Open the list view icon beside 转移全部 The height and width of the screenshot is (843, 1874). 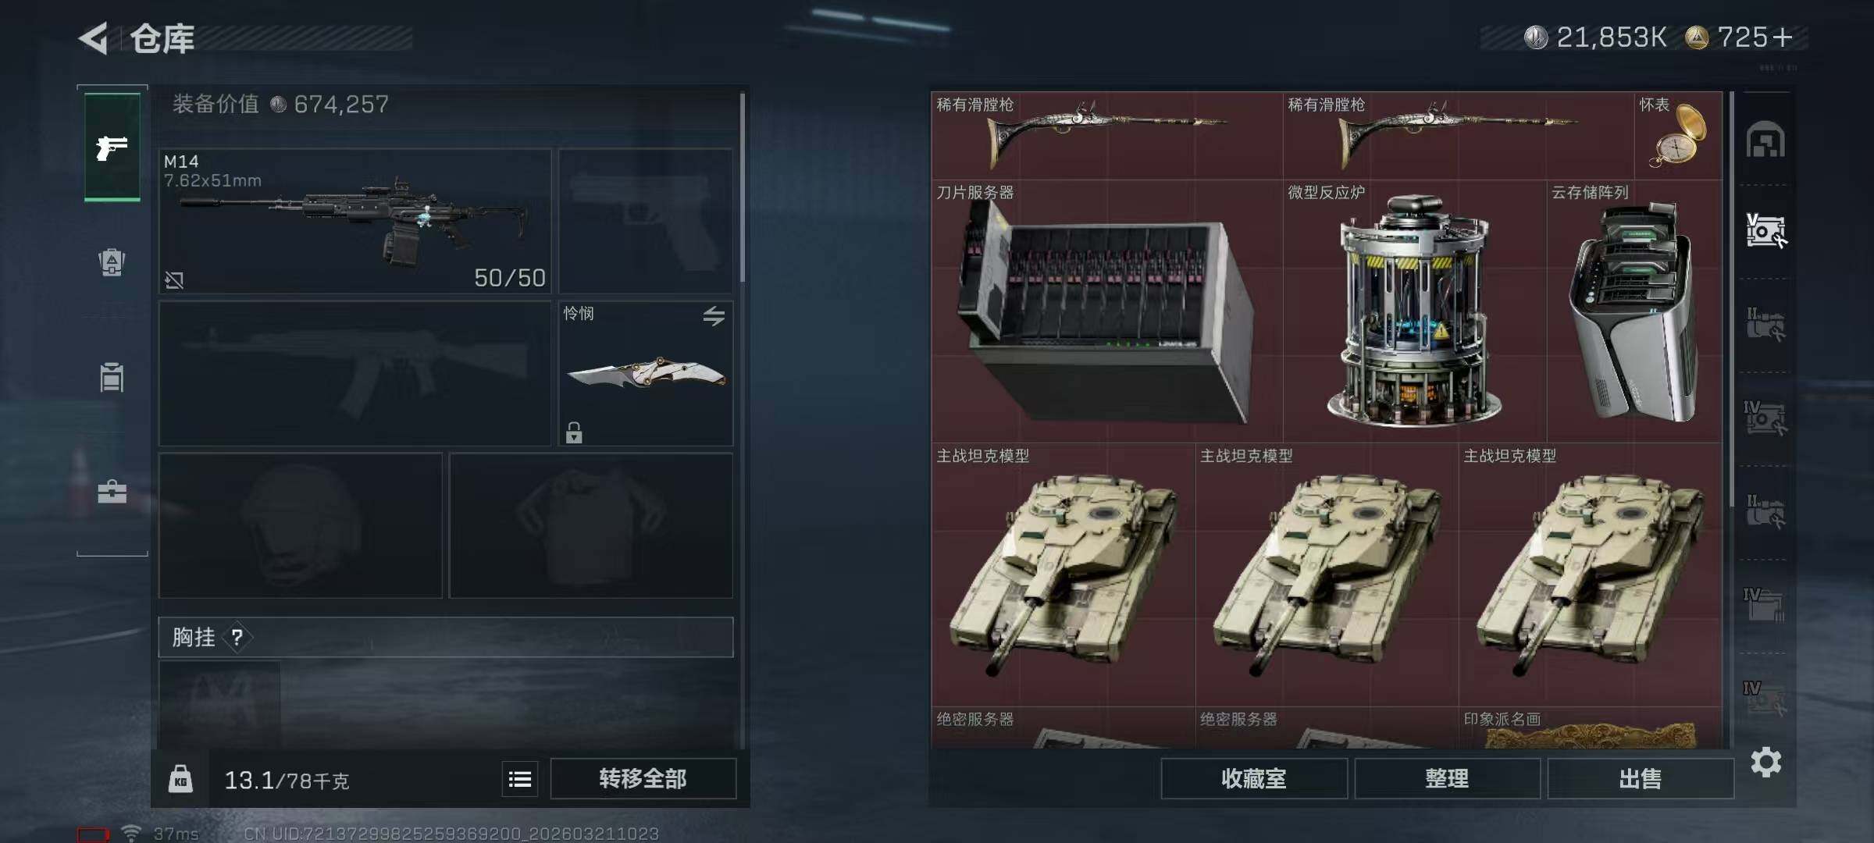coord(520,779)
